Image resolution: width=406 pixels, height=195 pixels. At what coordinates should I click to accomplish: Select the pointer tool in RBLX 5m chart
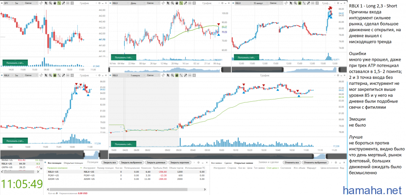(x=46, y=76)
